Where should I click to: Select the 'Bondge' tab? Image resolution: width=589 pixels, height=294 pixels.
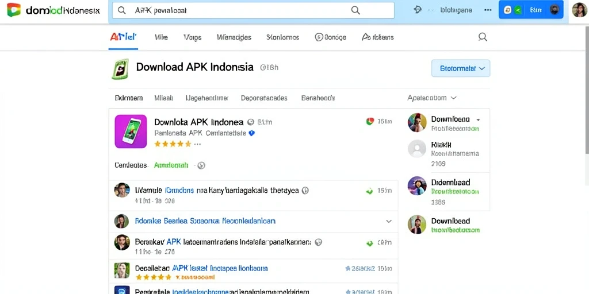[330, 37]
